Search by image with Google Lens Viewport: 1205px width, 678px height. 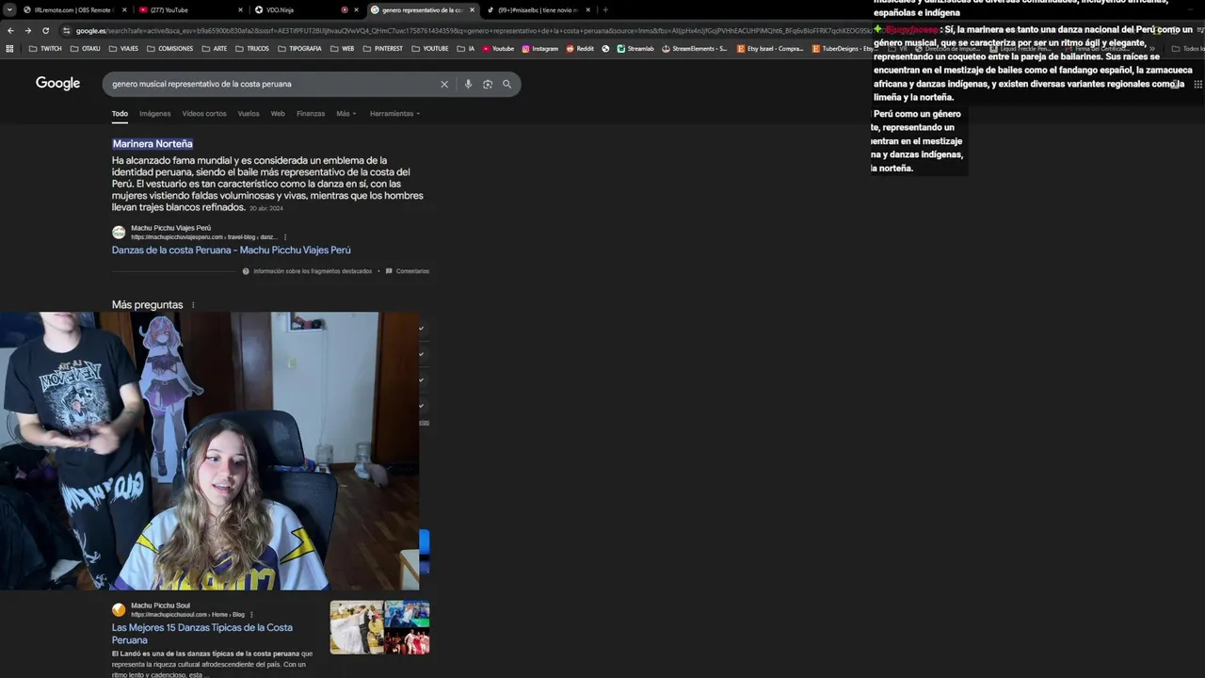[488, 84]
